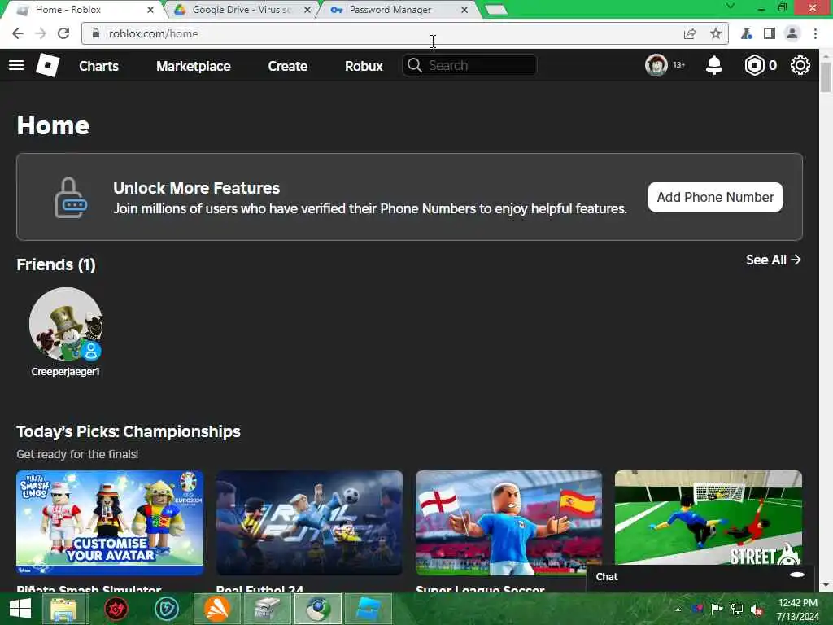Viewport: 833px width, 625px height.
Task: Open the Chrome labs flask icon
Action: [x=747, y=33]
